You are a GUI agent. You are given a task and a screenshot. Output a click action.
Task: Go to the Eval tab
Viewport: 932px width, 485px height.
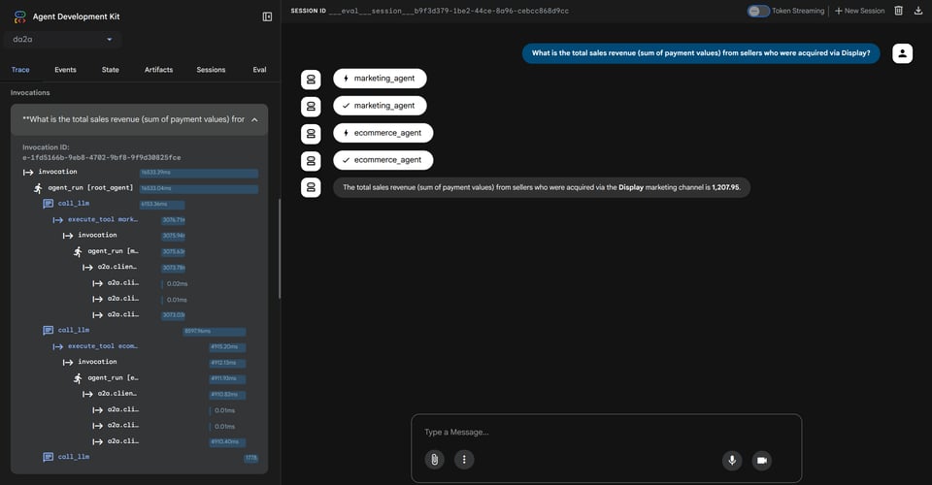pos(259,70)
